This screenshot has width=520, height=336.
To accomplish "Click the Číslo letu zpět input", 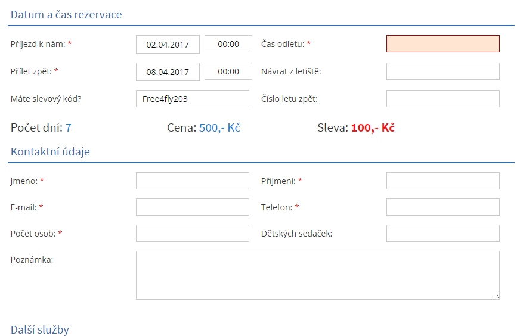I will [x=442, y=99].
